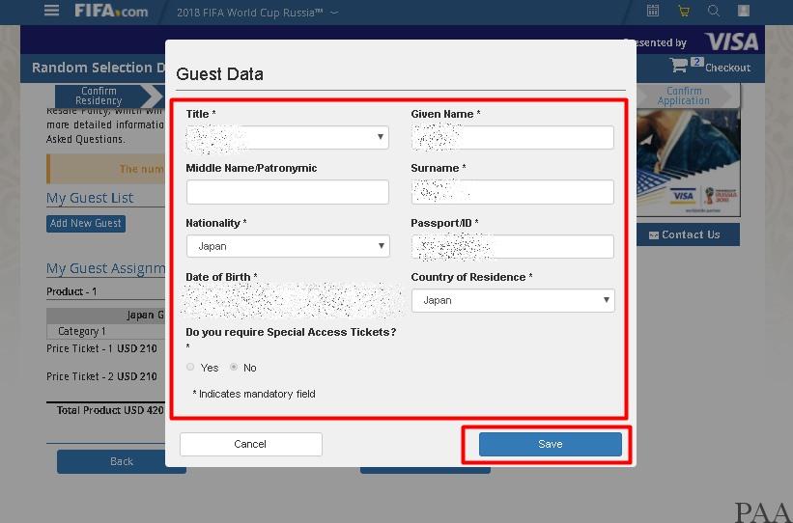The height and width of the screenshot is (523, 793).
Task: Click the Visa ticket promo image
Action: click(x=689, y=162)
